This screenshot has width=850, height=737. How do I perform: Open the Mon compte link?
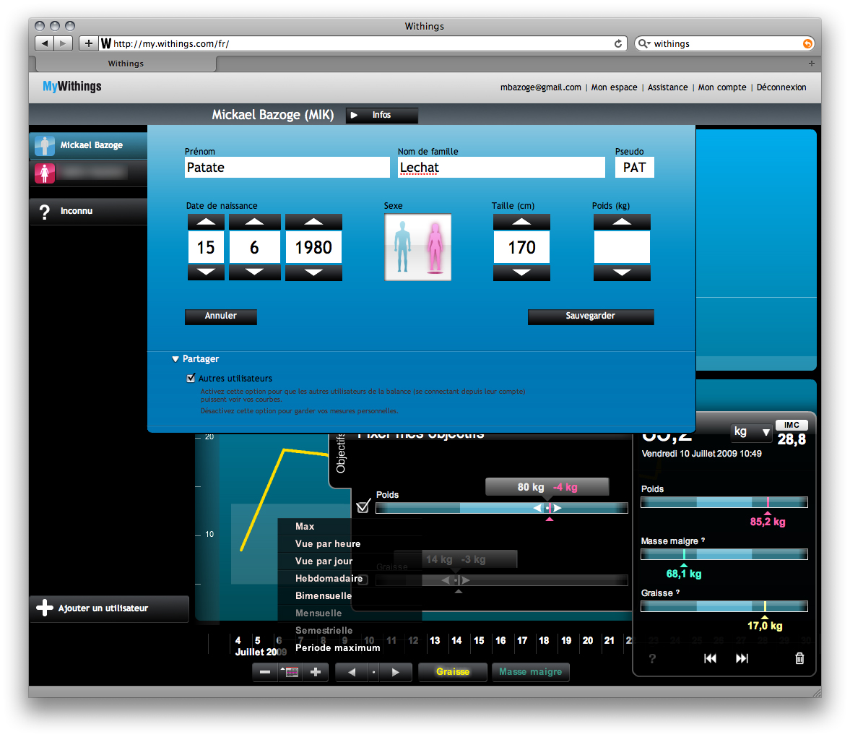[x=722, y=87]
